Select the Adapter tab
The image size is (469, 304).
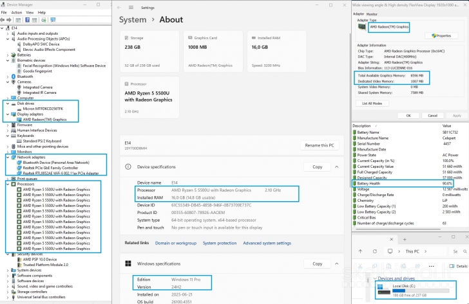358,14
